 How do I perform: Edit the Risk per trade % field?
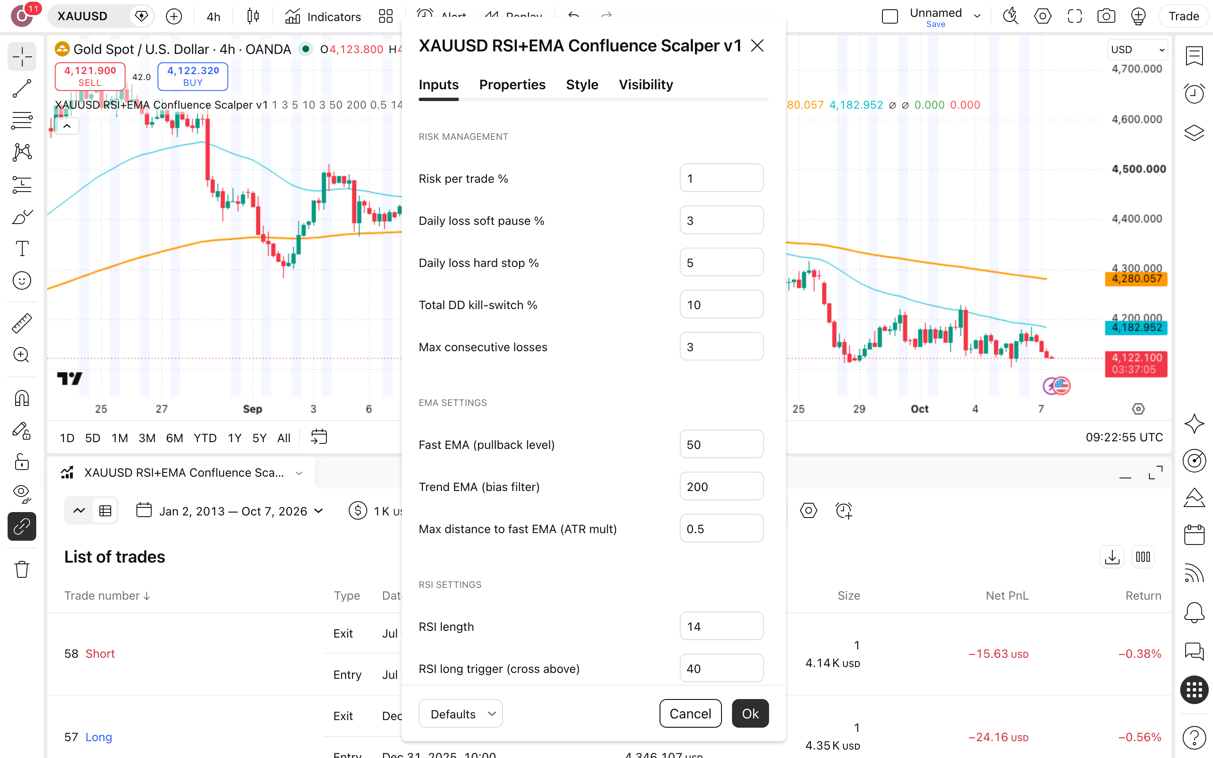click(721, 178)
